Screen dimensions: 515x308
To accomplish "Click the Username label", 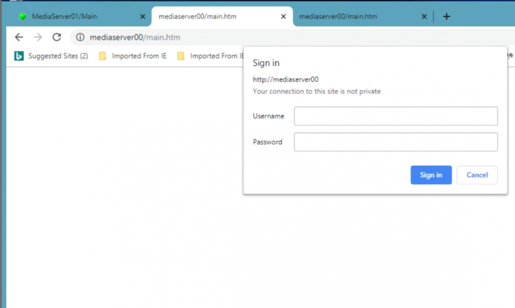I will point(268,116).
